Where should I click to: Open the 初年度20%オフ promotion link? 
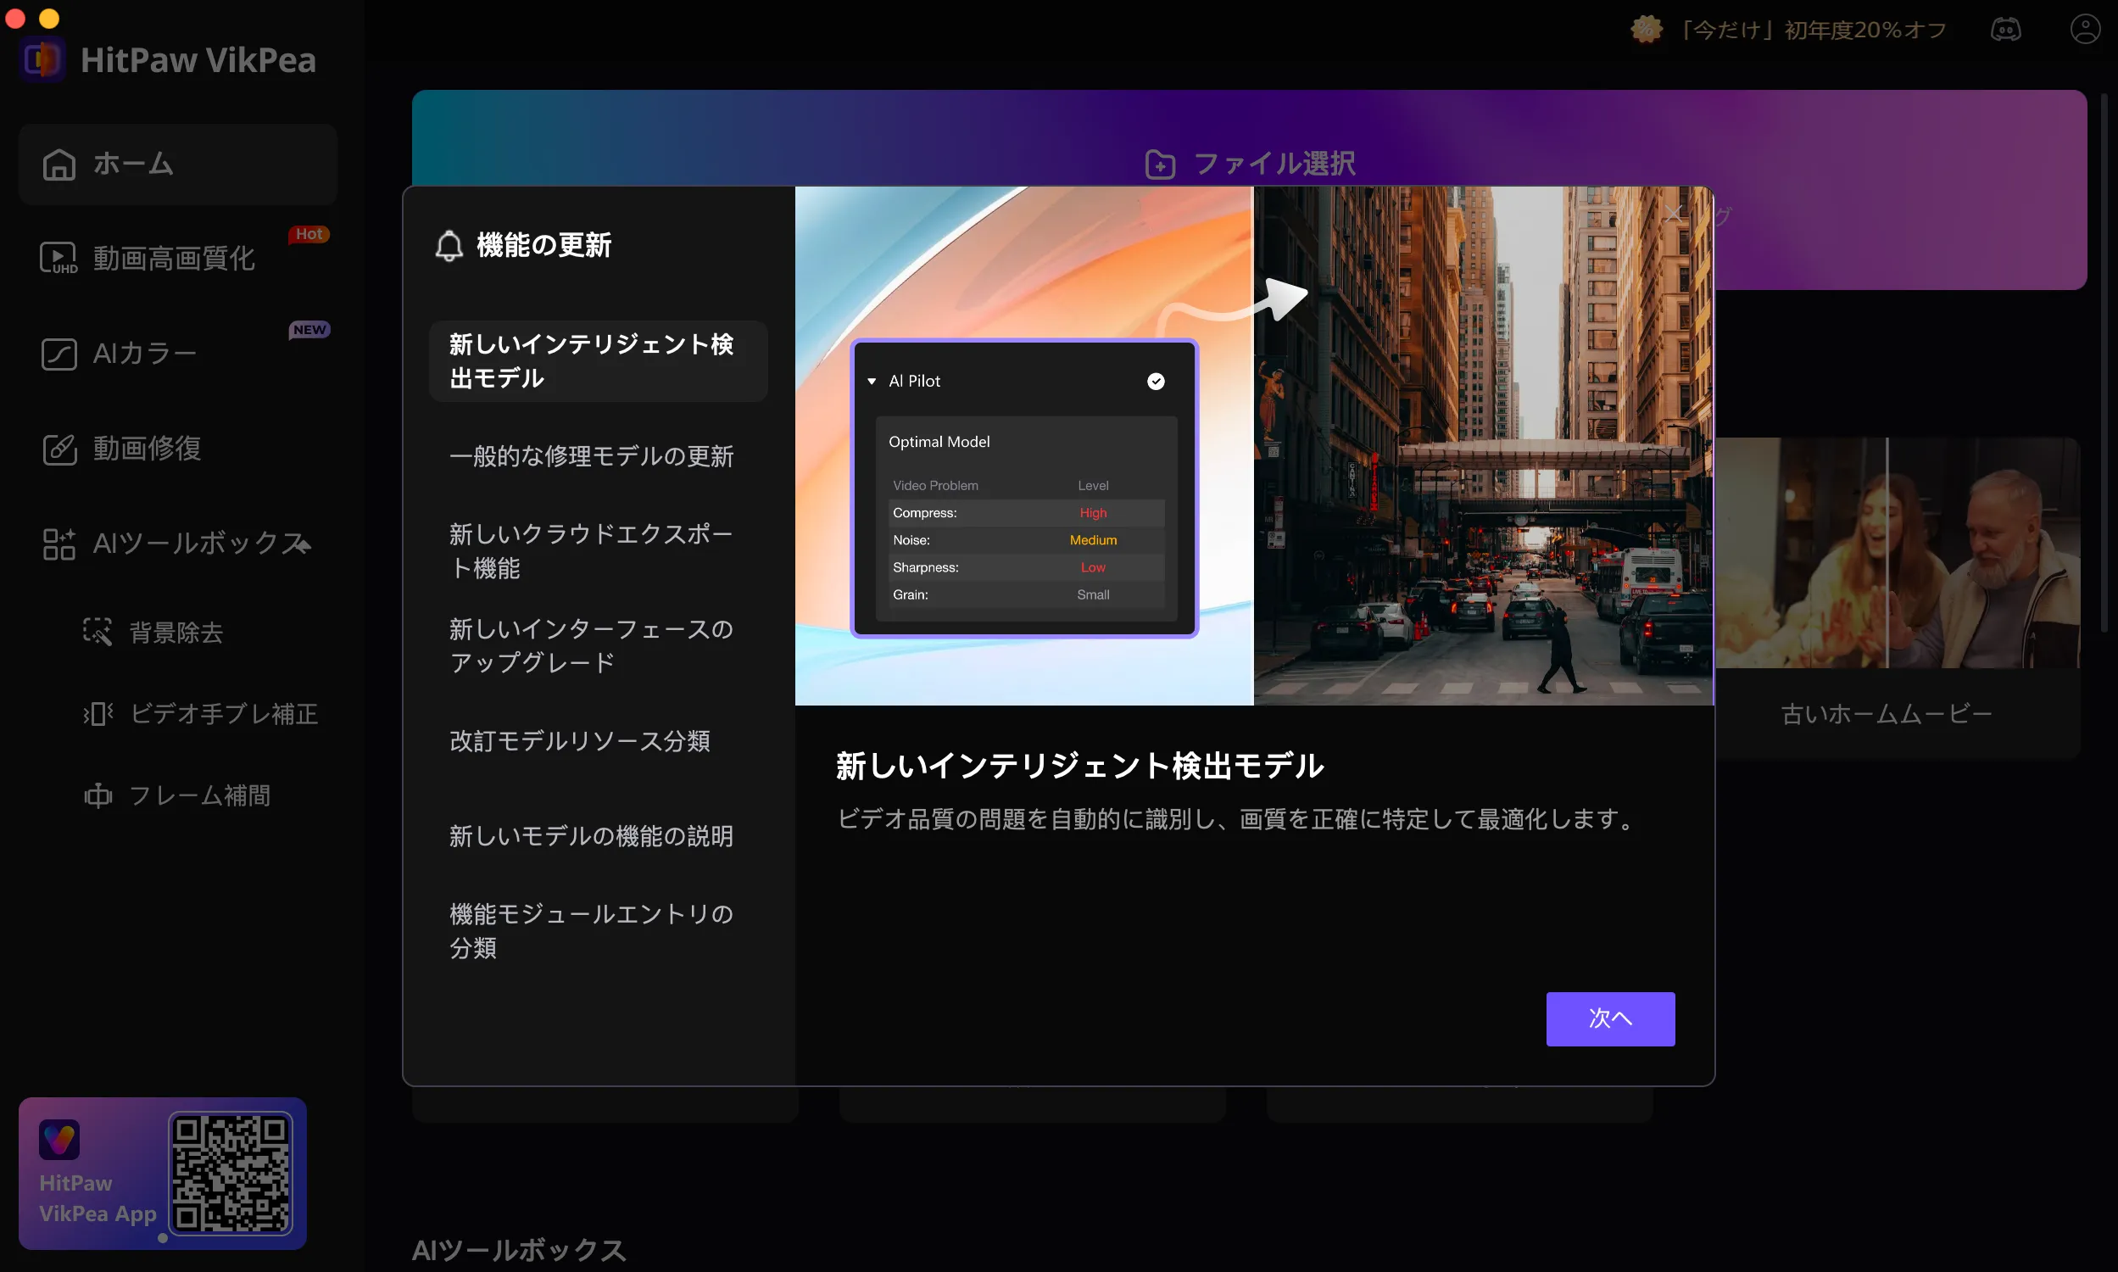point(1812,30)
